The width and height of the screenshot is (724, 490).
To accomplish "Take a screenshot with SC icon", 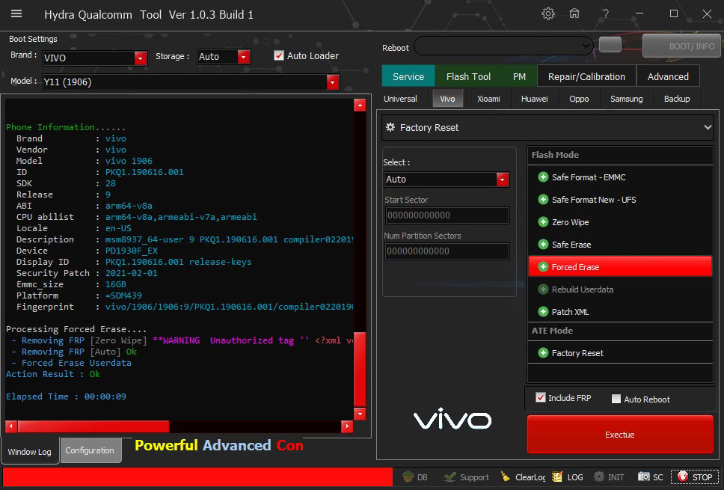I will click(650, 477).
